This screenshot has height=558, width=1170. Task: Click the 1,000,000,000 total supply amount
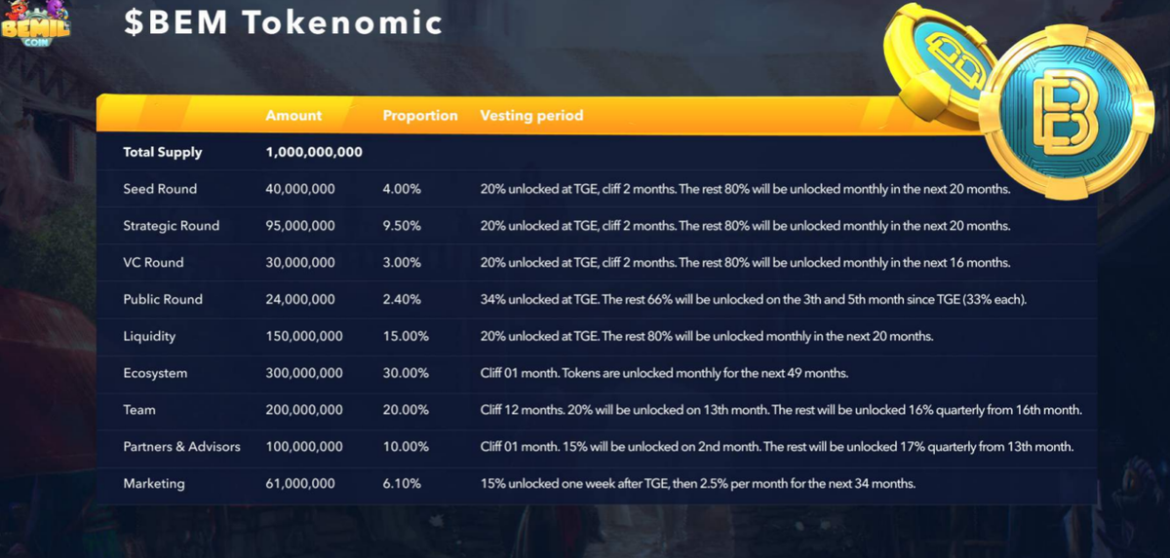point(314,152)
